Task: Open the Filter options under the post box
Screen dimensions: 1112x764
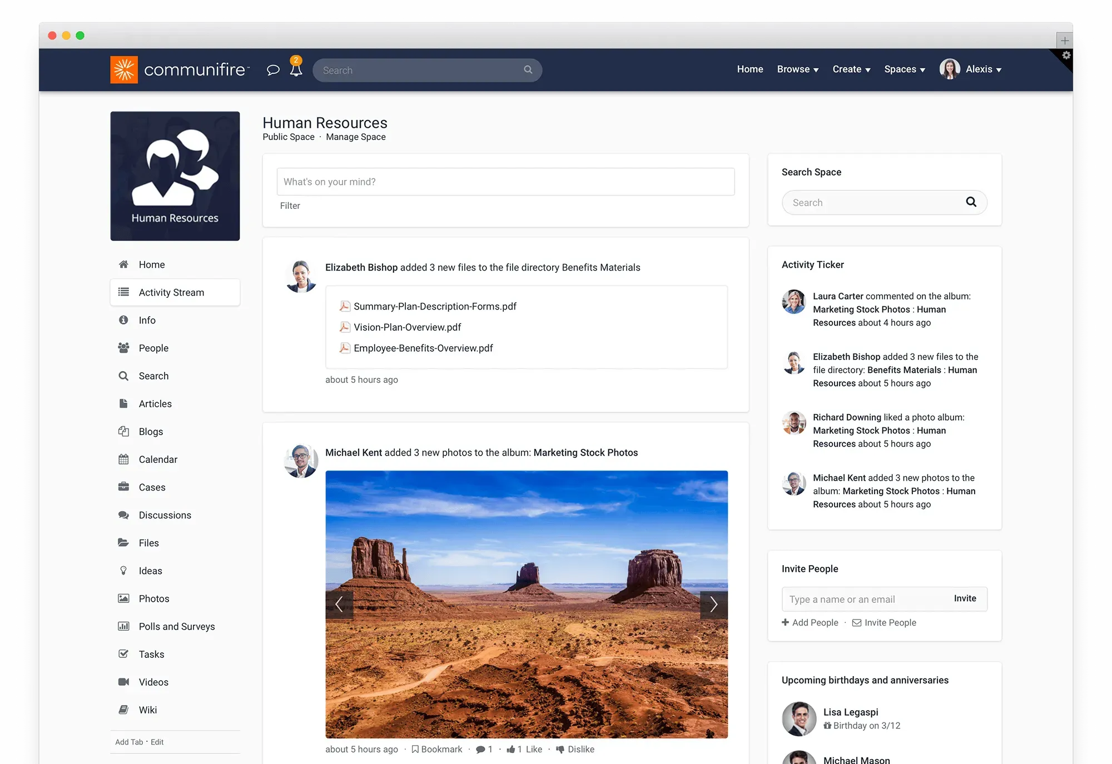Action: click(290, 206)
